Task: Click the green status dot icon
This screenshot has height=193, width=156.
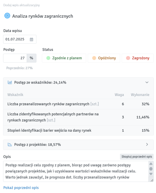Action: click(48, 58)
